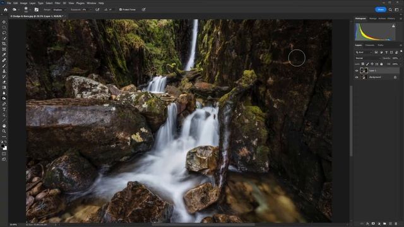404x227 pixels.
Task: Select the Frame tool
Action: 4,49
